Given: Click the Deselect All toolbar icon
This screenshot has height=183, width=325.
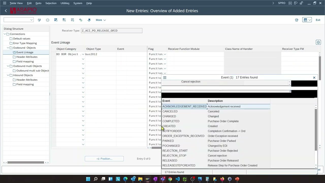Looking at the screenshot, I should pos(72,20).
